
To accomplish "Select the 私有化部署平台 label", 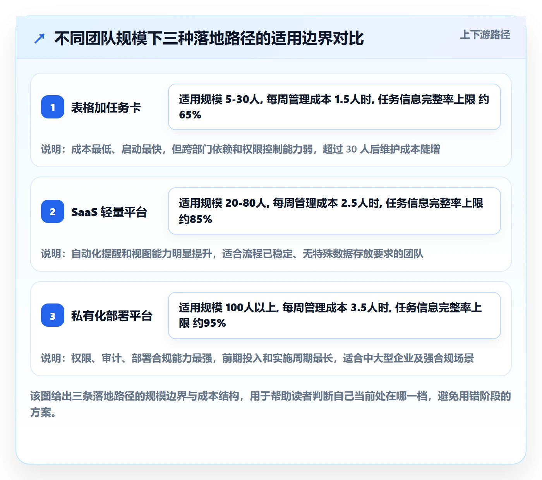I will point(112,315).
